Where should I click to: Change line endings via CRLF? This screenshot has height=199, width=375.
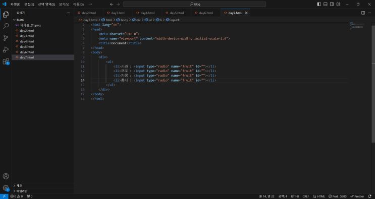306,196
